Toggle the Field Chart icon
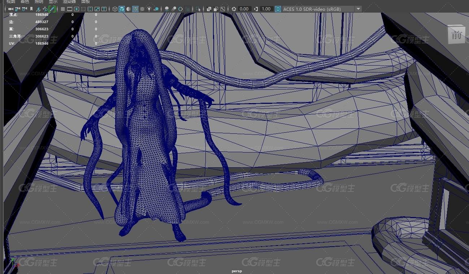Screen dimensions: 469x274 click(90, 9)
